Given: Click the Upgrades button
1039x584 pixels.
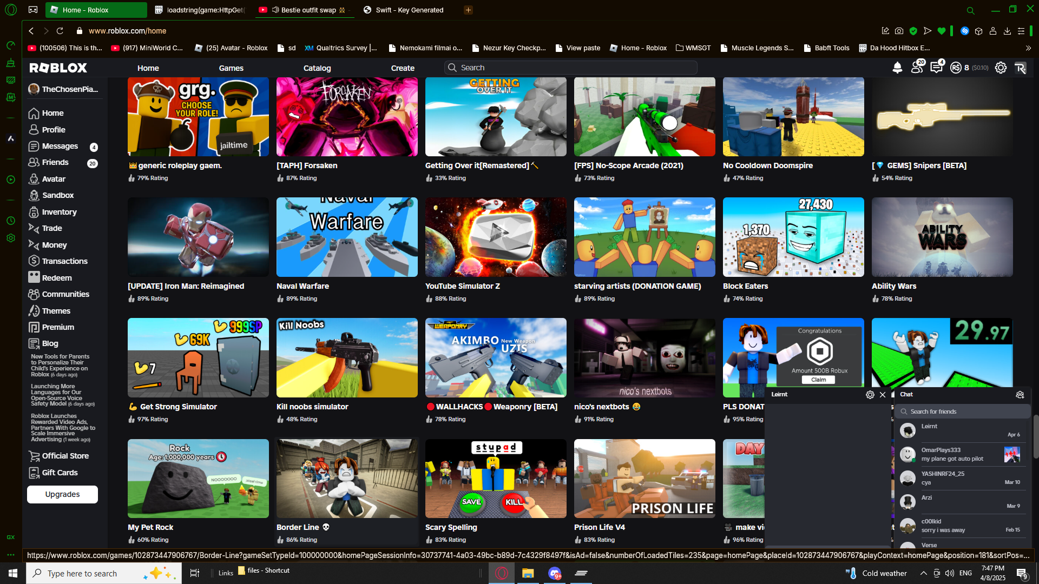Looking at the screenshot, I should (62, 494).
